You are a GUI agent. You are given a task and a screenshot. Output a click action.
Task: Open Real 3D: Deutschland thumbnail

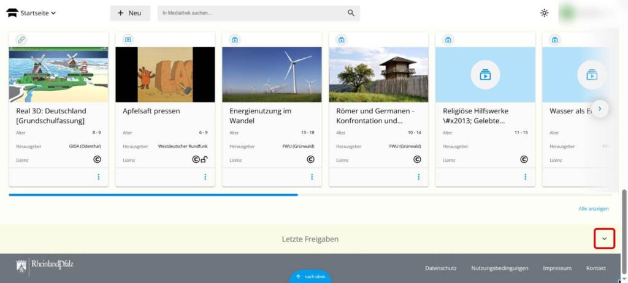point(58,75)
